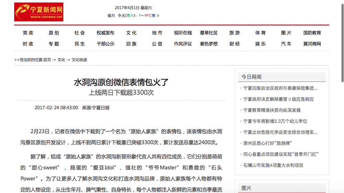This screenshot has height=193, width=344.
Task: Click the 图片 sidebar panel header
Action: pos(282,188)
